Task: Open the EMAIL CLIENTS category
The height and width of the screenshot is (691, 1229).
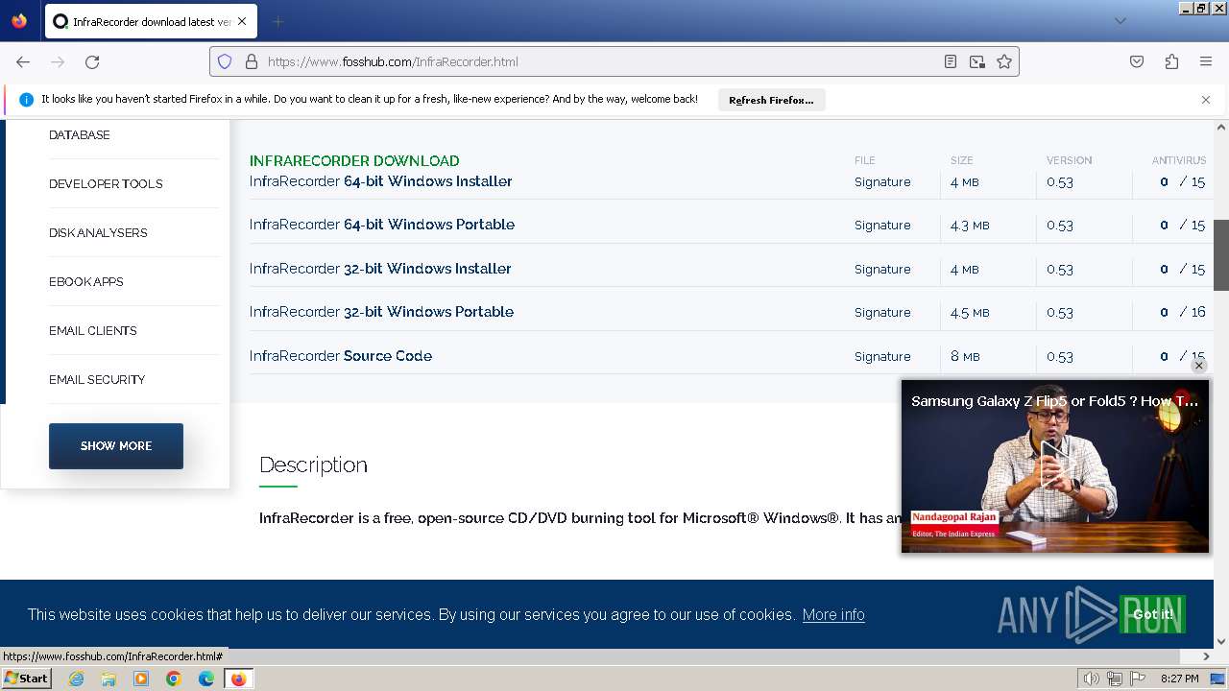Action: point(93,331)
